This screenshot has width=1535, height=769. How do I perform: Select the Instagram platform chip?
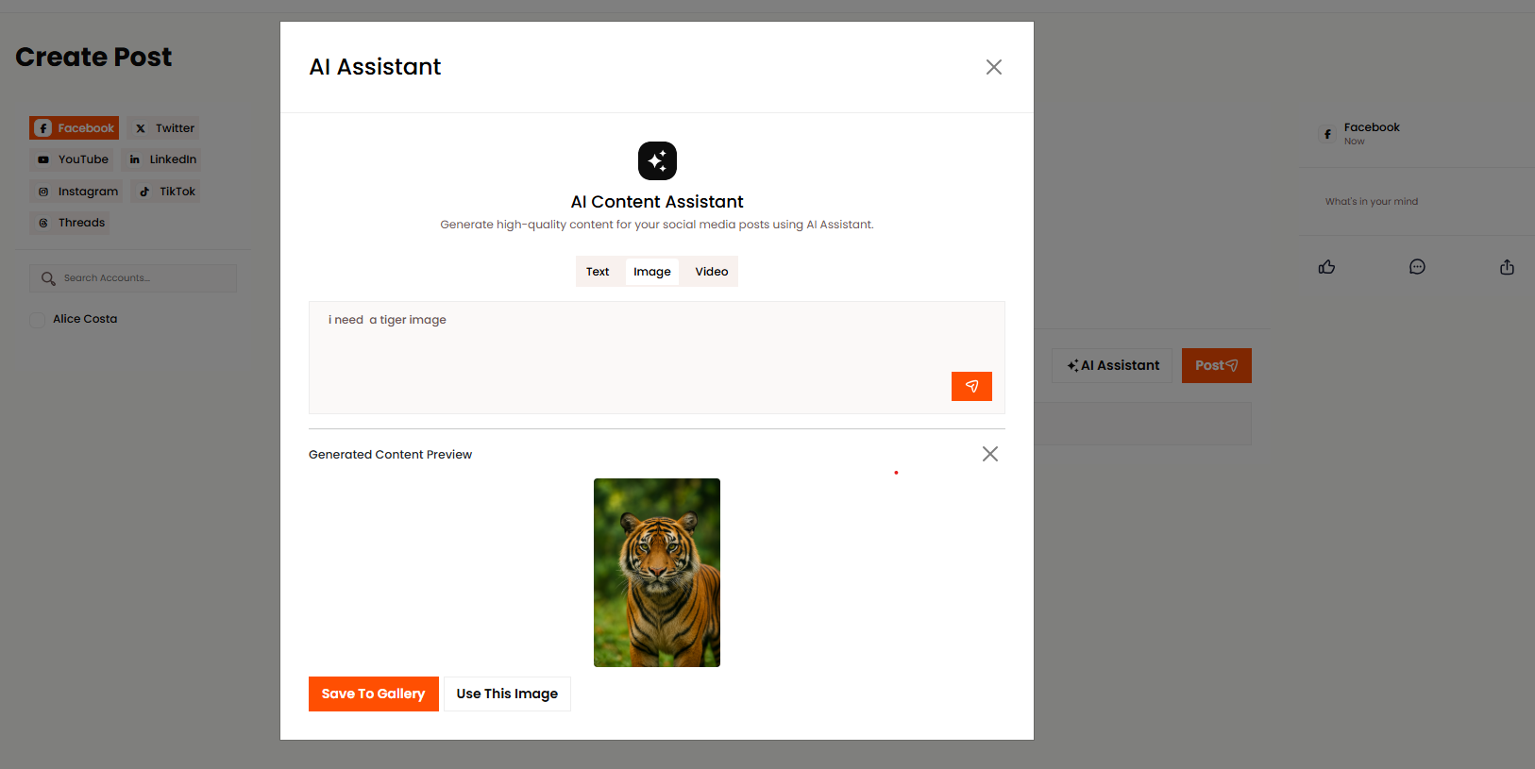[77, 192]
